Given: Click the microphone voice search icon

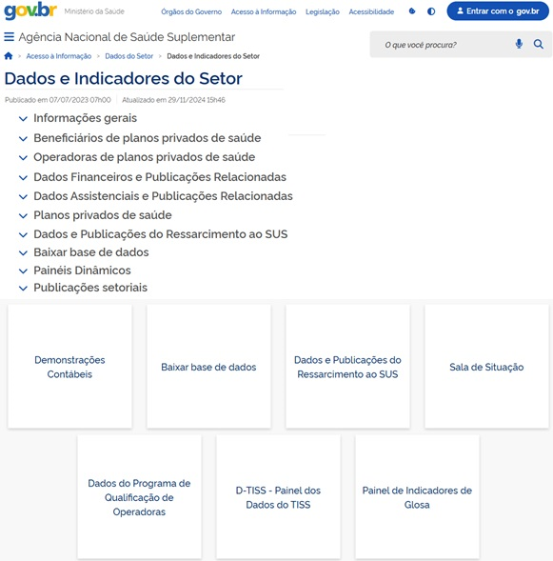Looking at the screenshot, I should pos(519,44).
